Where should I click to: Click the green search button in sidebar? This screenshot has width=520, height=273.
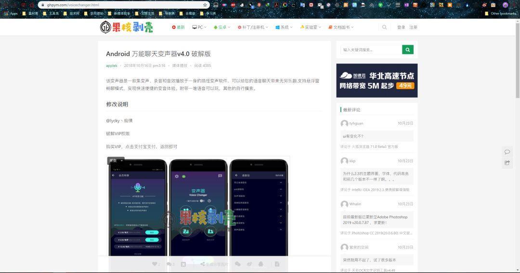coord(407,50)
